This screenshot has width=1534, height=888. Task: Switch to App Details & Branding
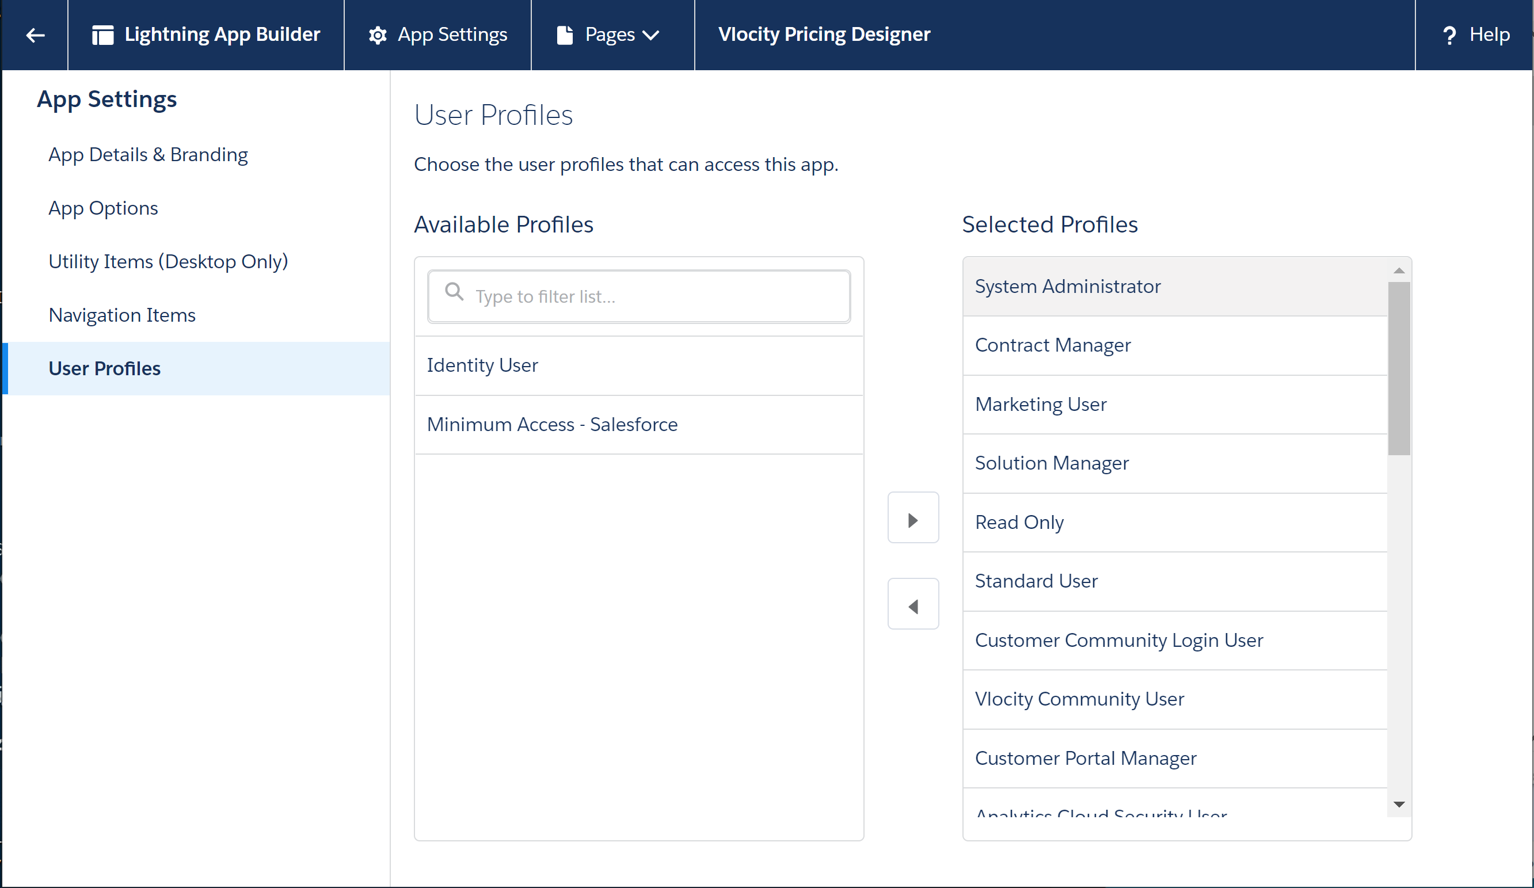point(148,155)
